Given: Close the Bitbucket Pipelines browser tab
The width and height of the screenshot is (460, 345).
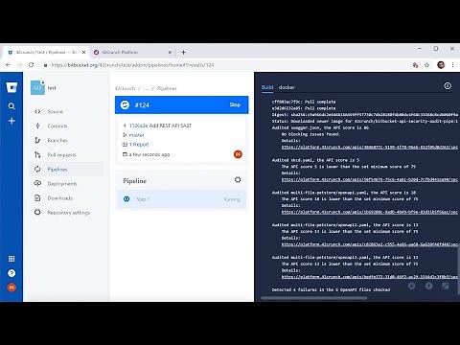Looking at the screenshot, I should 83,52.
